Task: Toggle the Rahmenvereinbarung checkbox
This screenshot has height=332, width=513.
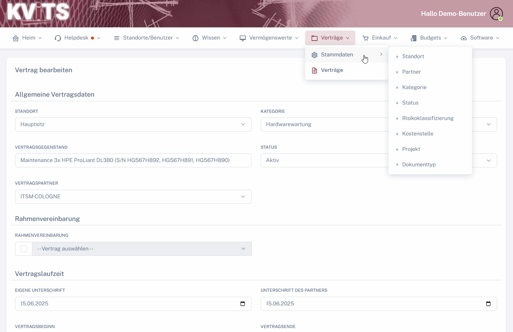Action: 24,249
